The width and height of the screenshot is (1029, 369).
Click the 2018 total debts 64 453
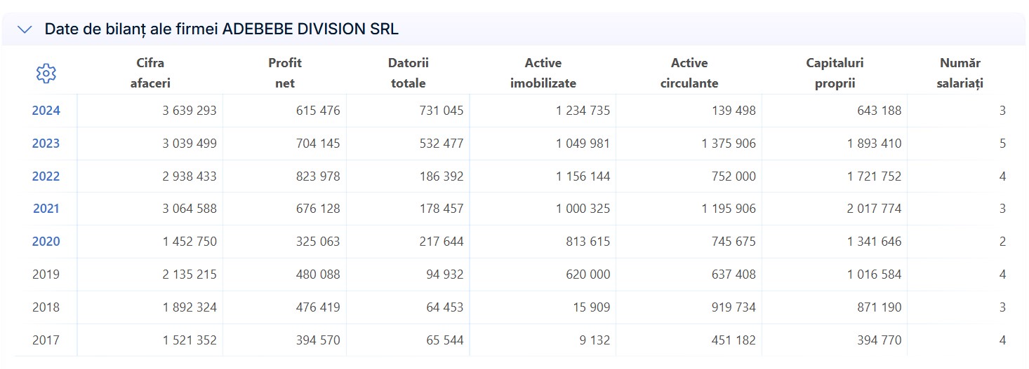click(445, 307)
